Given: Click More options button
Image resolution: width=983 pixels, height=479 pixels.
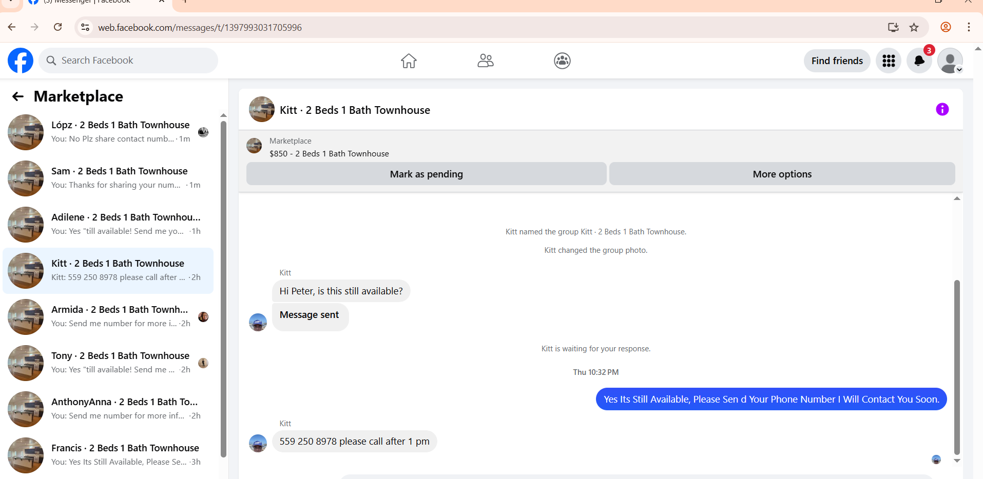Looking at the screenshot, I should 782,174.
